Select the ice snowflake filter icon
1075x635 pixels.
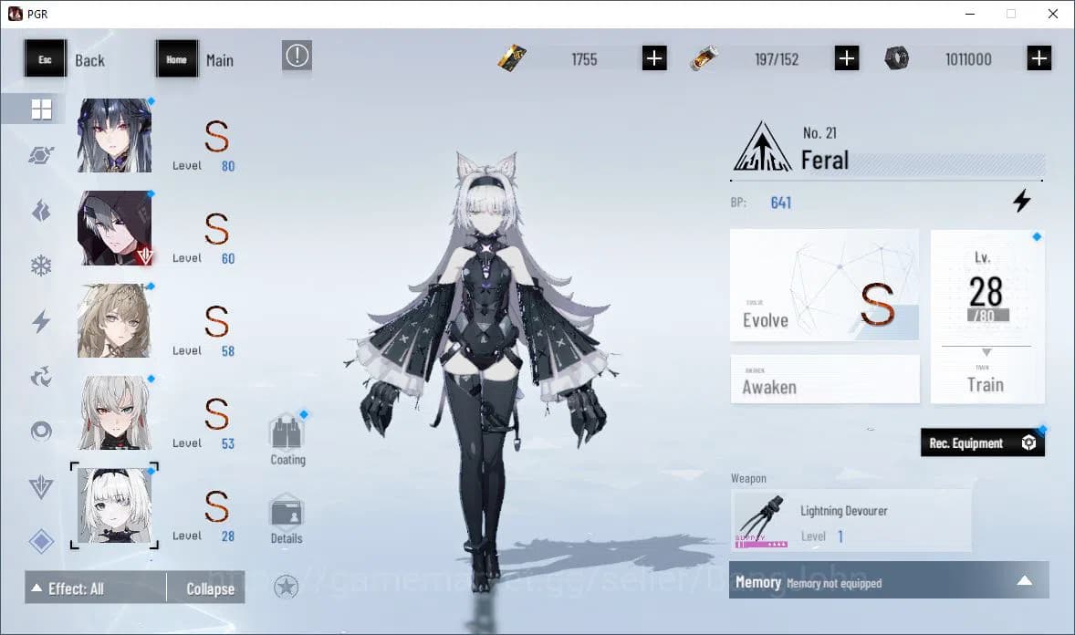coord(41,266)
